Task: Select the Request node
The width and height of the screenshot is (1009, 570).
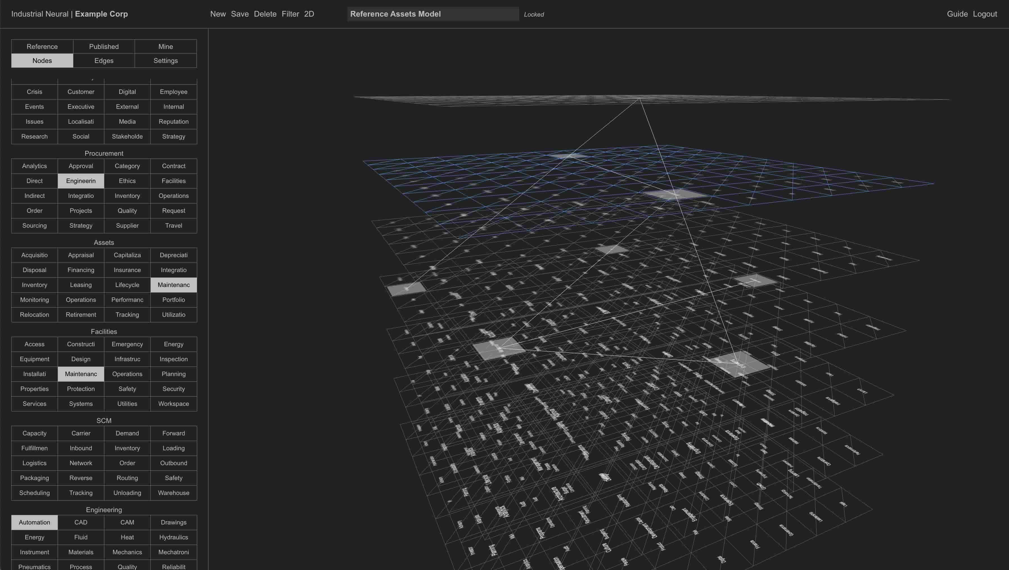Action: (174, 211)
